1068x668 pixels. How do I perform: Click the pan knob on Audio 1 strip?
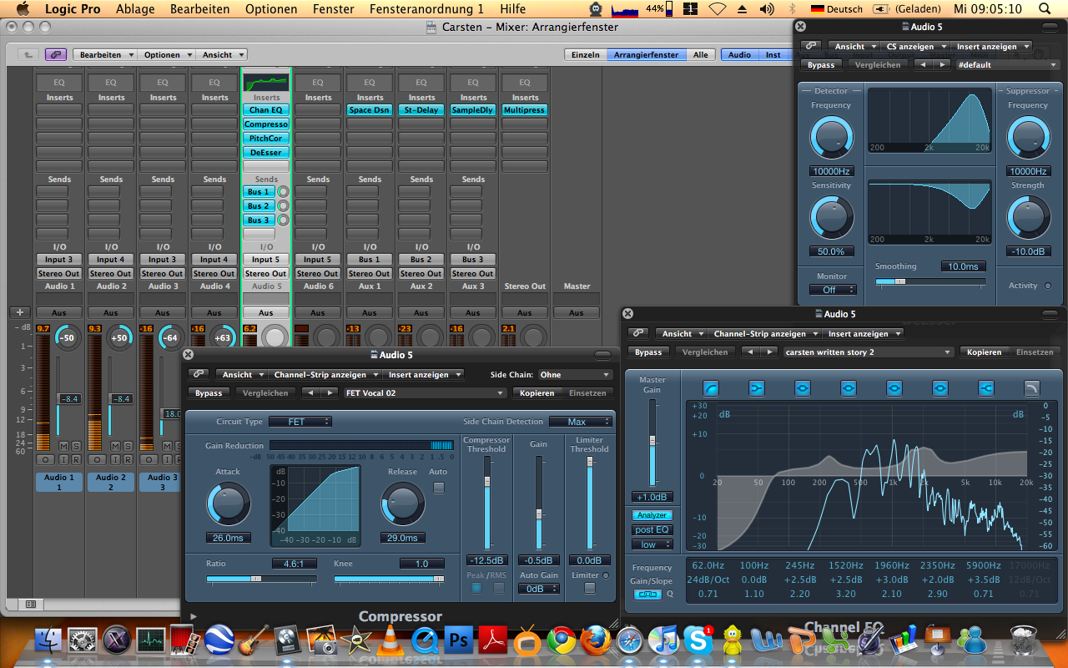coord(66,338)
